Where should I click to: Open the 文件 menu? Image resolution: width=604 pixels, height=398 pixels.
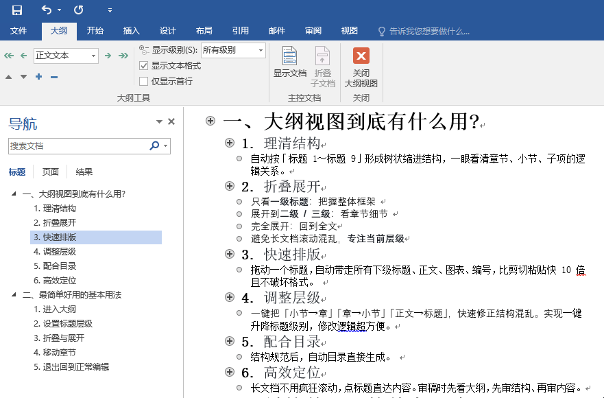(19, 30)
